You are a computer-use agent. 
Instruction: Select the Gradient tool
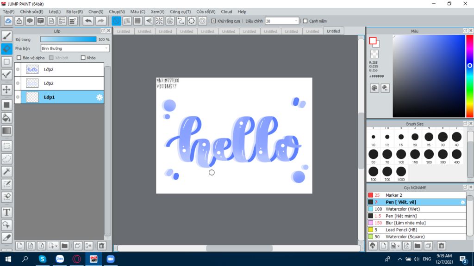point(6,131)
